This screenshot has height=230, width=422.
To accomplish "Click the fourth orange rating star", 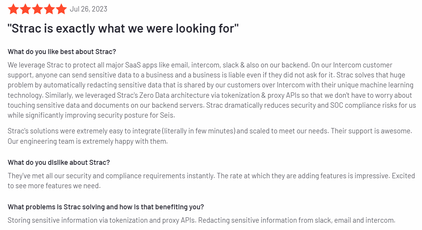I will (x=49, y=9).
